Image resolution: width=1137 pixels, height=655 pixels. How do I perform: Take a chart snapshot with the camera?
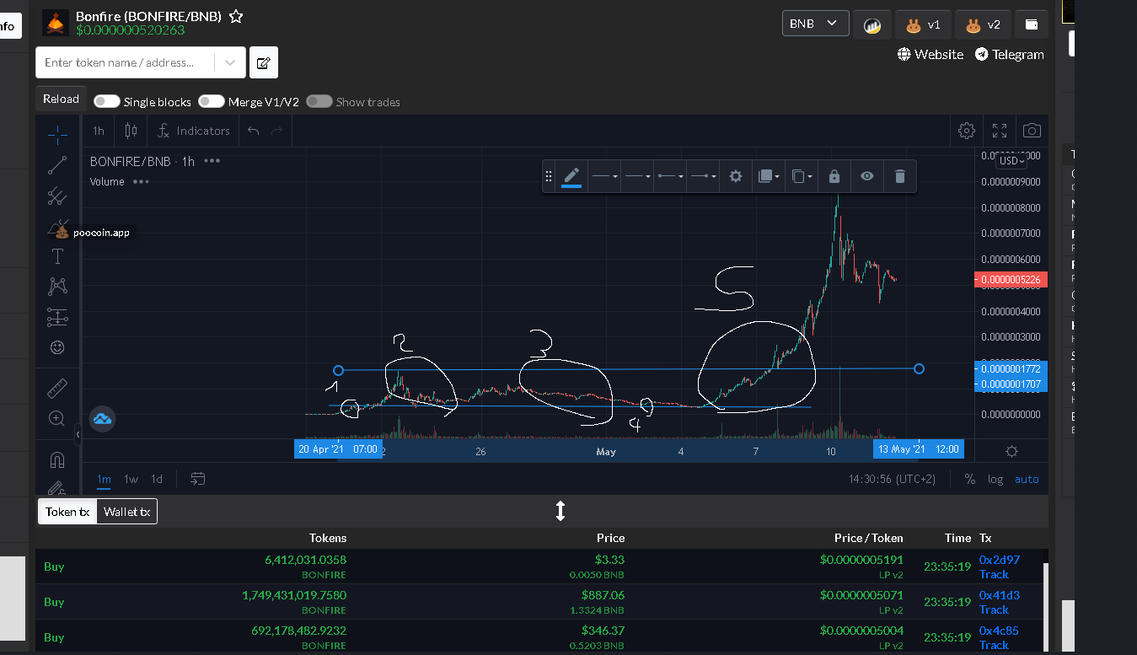(1032, 131)
